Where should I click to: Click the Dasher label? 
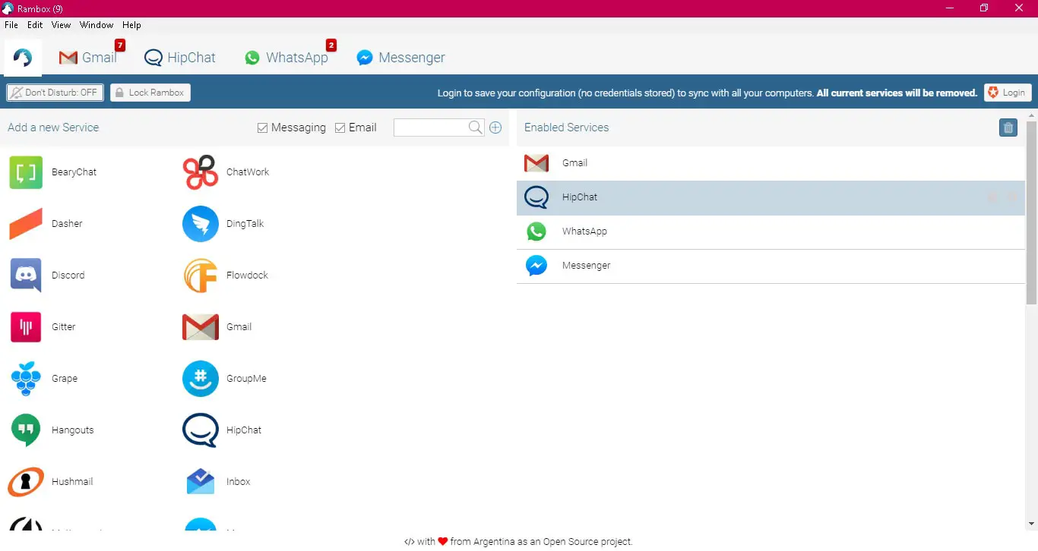point(67,224)
